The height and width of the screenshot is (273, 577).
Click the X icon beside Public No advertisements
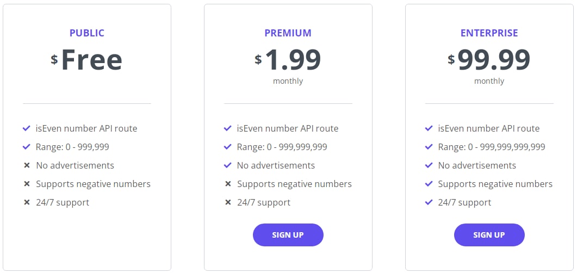coord(27,165)
